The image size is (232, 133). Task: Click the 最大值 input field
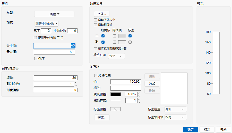point(54,52)
